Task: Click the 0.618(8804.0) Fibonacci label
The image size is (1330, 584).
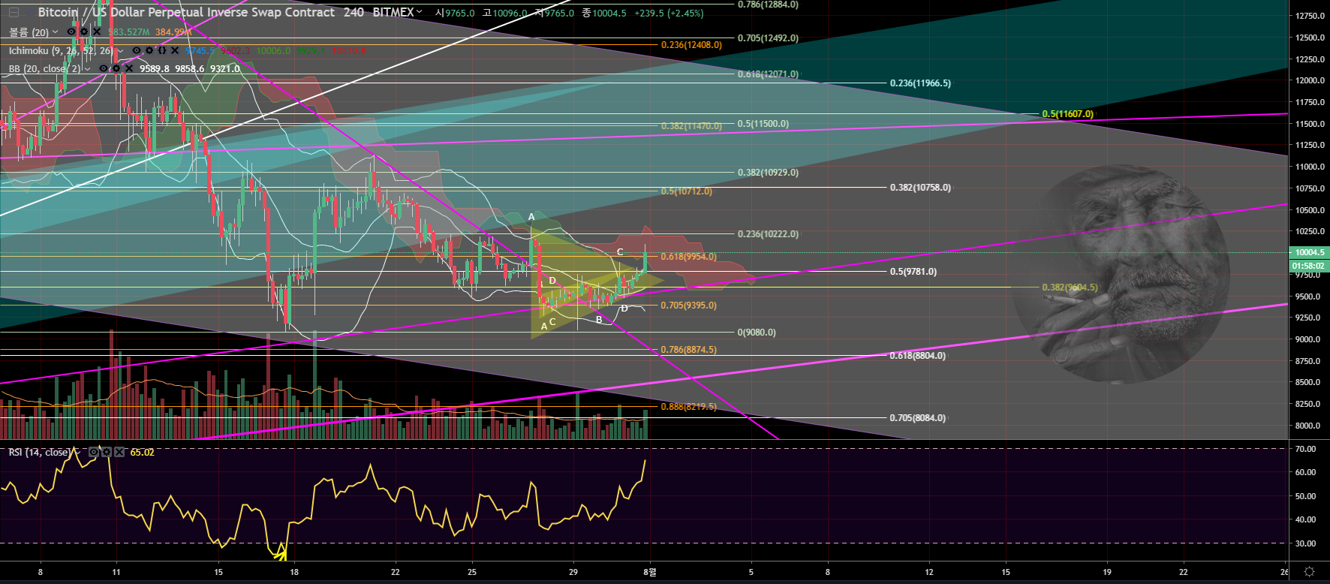Action: [x=918, y=356]
